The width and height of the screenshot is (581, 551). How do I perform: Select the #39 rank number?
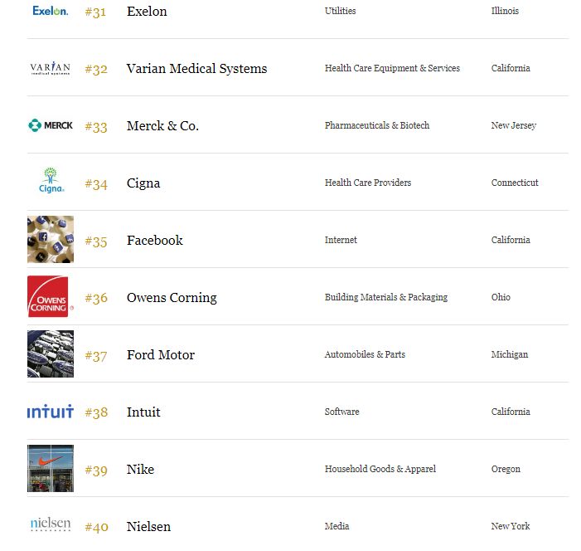pos(96,471)
